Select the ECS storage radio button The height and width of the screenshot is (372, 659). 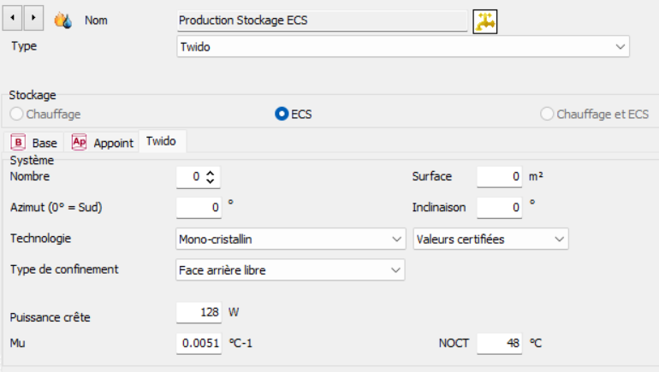(x=281, y=114)
